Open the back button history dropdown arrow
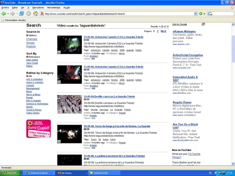235x176 pixels. (8, 14)
